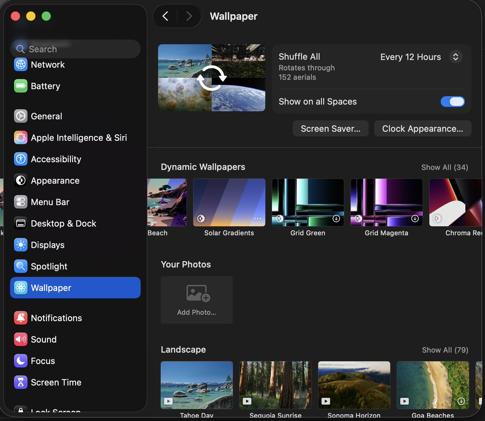Go back with the left chevron
The image size is (485, 421).
165,16
